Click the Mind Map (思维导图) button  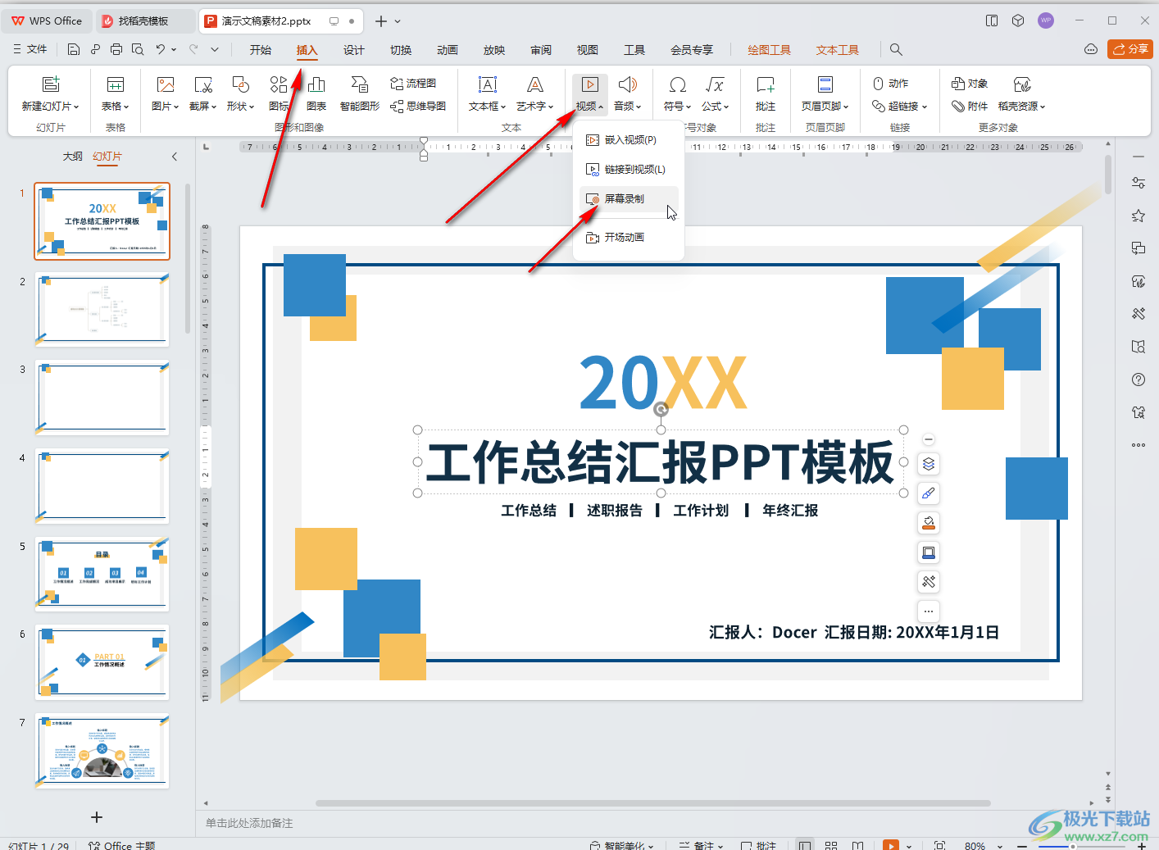click(418, 107)
